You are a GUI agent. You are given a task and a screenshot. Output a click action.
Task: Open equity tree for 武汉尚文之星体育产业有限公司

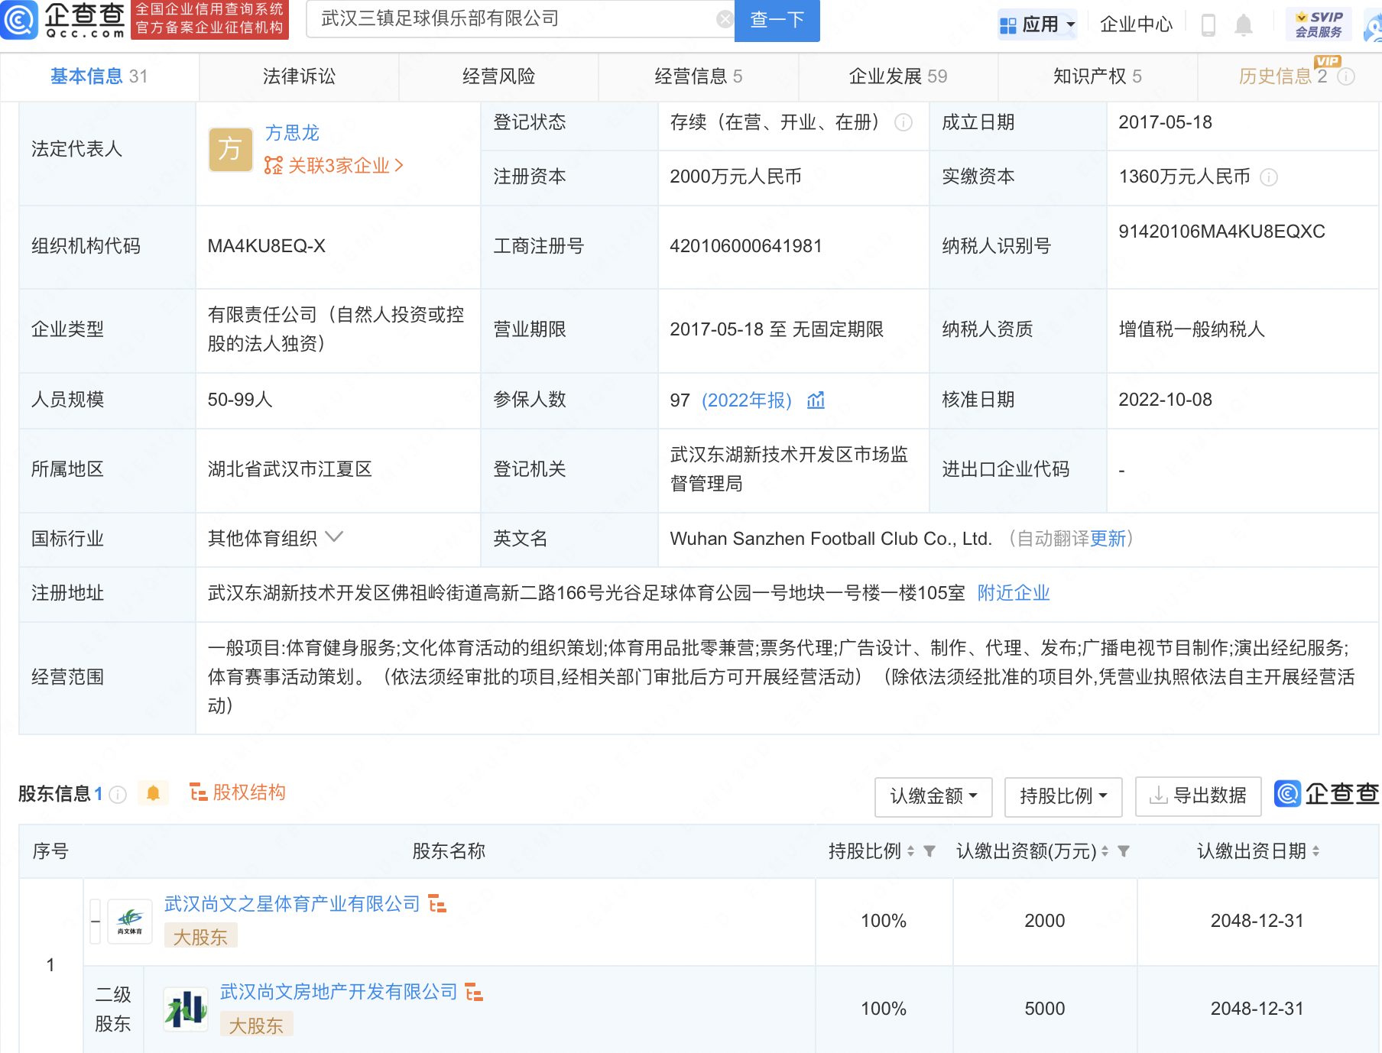[437, 904]
